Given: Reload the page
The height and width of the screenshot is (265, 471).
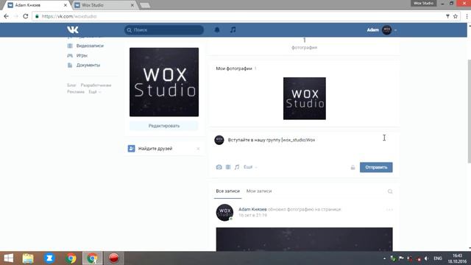Looking at the screenshot, I should [x=26, y=16].
